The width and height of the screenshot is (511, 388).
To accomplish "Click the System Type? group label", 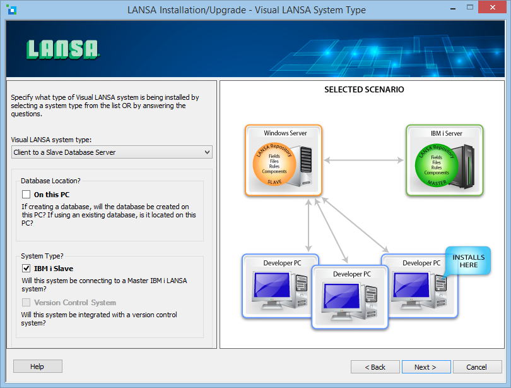I will click(42, 256).
